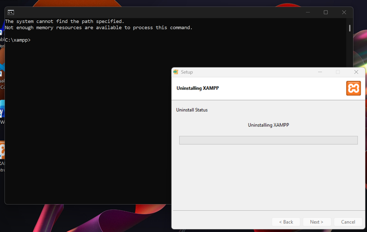This screenshot has width=367, height=232.
Task: Click the 'Uninstalling XAMPP' bold heading
Action: pos(198,88)
